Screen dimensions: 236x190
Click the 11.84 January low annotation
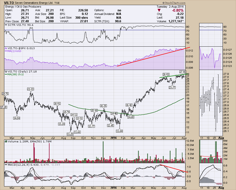point(119,131)
